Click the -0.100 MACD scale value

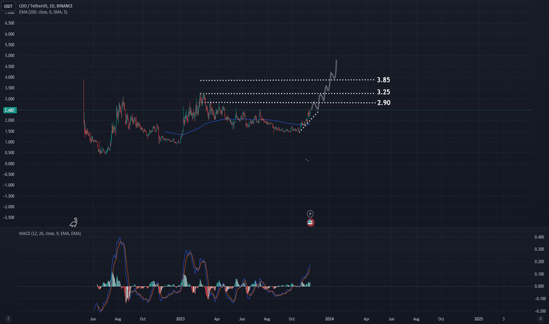[539, 299]
